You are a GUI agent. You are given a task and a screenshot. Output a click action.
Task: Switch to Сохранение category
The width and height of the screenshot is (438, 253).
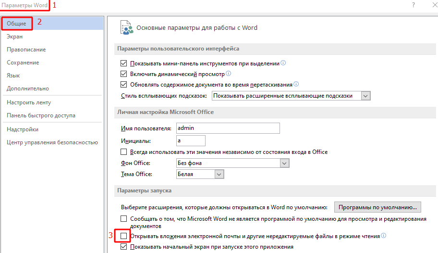tap(52, 63)
